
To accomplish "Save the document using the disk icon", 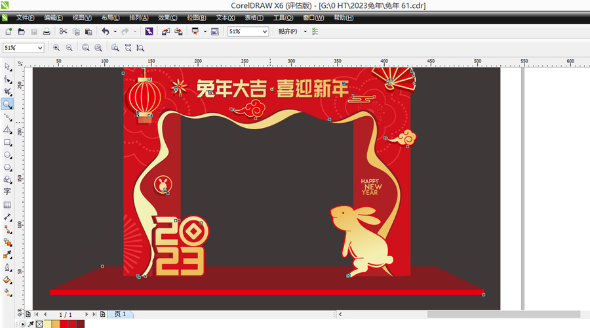I will click(x=34, y=31).
